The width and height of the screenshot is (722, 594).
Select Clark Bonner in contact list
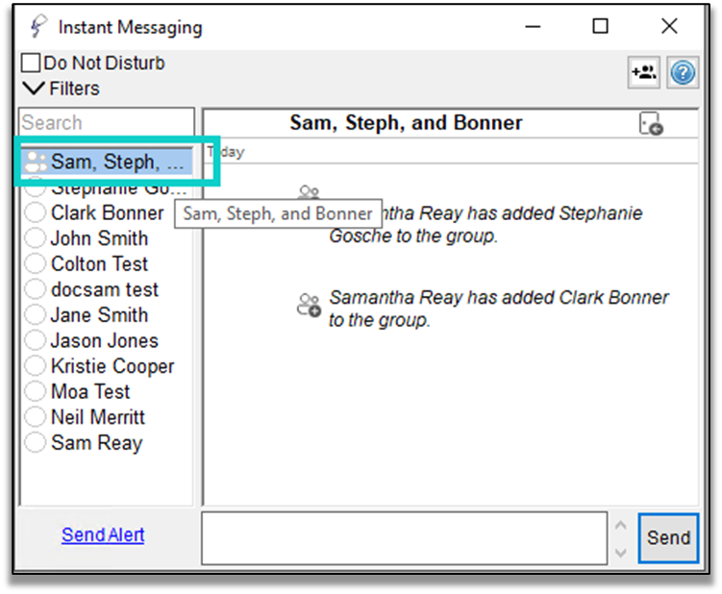[x=107, y=212]
